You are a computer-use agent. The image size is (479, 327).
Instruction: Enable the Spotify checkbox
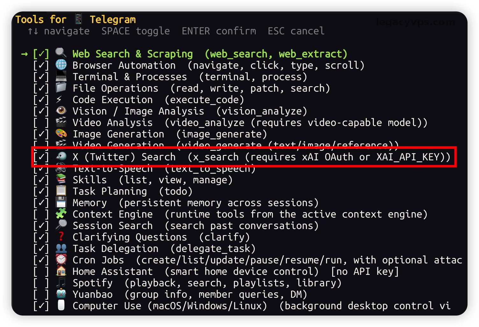[41, 283]
